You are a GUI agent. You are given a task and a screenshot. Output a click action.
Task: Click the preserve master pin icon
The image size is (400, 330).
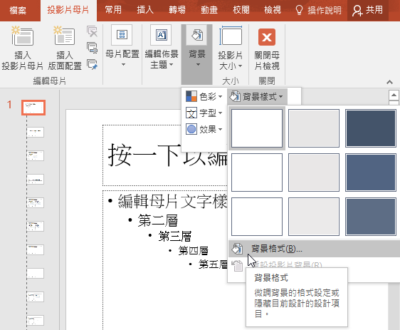pos(92,64)
